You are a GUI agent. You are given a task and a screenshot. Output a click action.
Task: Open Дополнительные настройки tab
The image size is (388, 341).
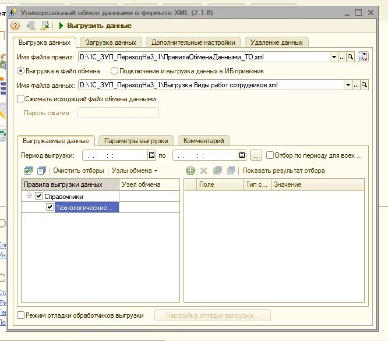pos(193,42)
